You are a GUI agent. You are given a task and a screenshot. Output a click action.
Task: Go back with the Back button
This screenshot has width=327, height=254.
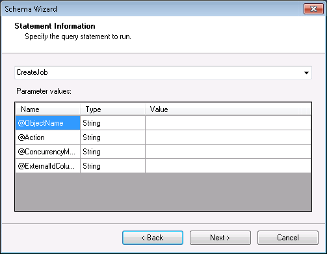pos(153,238)
